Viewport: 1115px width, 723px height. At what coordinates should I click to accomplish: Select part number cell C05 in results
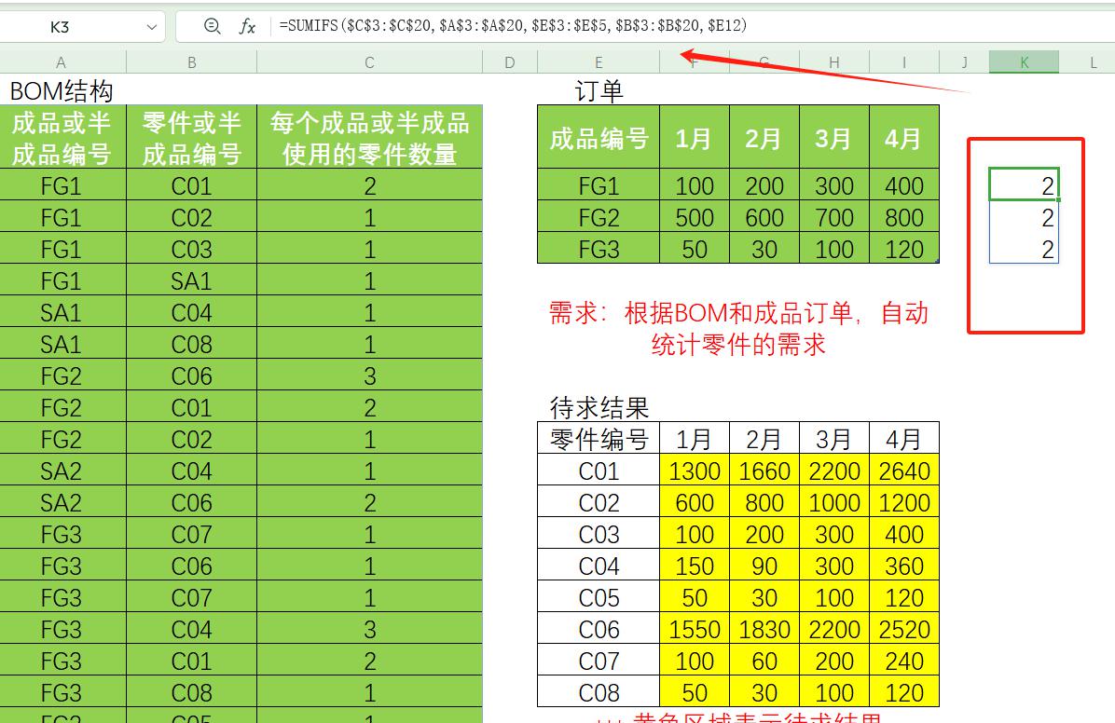click(599, 597)
